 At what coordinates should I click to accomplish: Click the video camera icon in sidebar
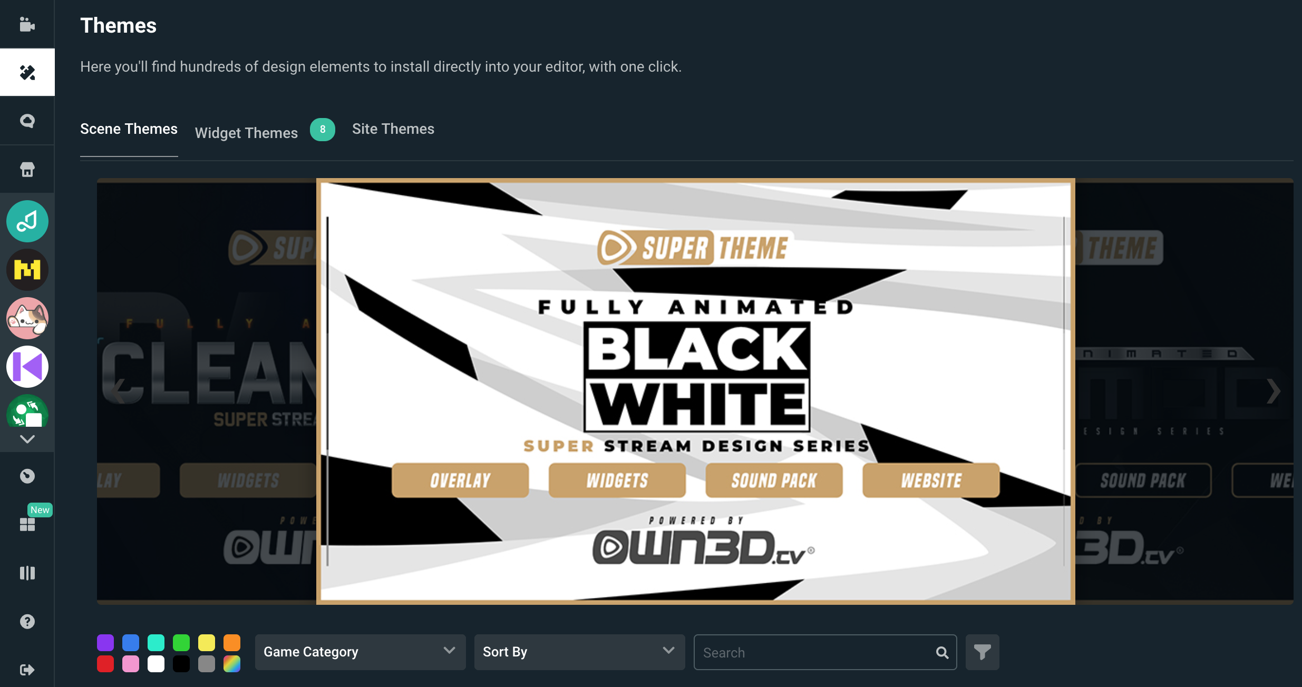27,25
